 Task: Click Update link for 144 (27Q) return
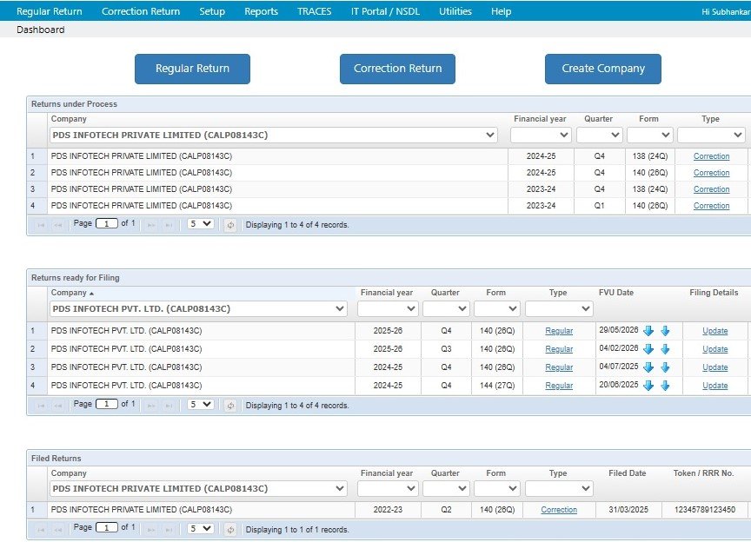715,386
